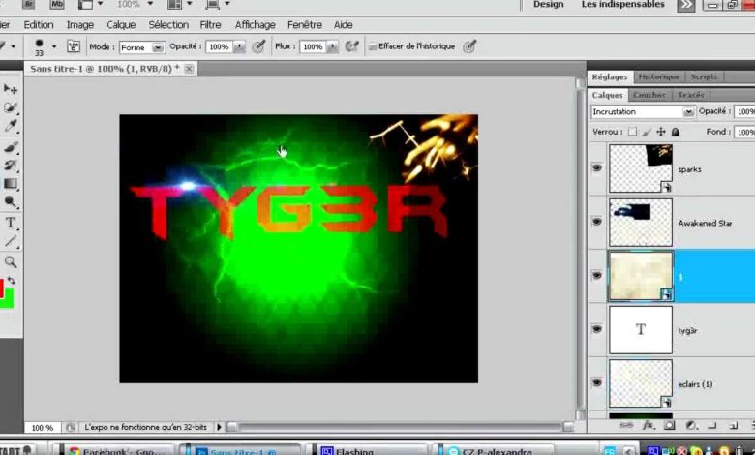Open the brush preset picker arrow
Image resolution: width=755 pixels, height=455 pixels.
tap(53, 46)
